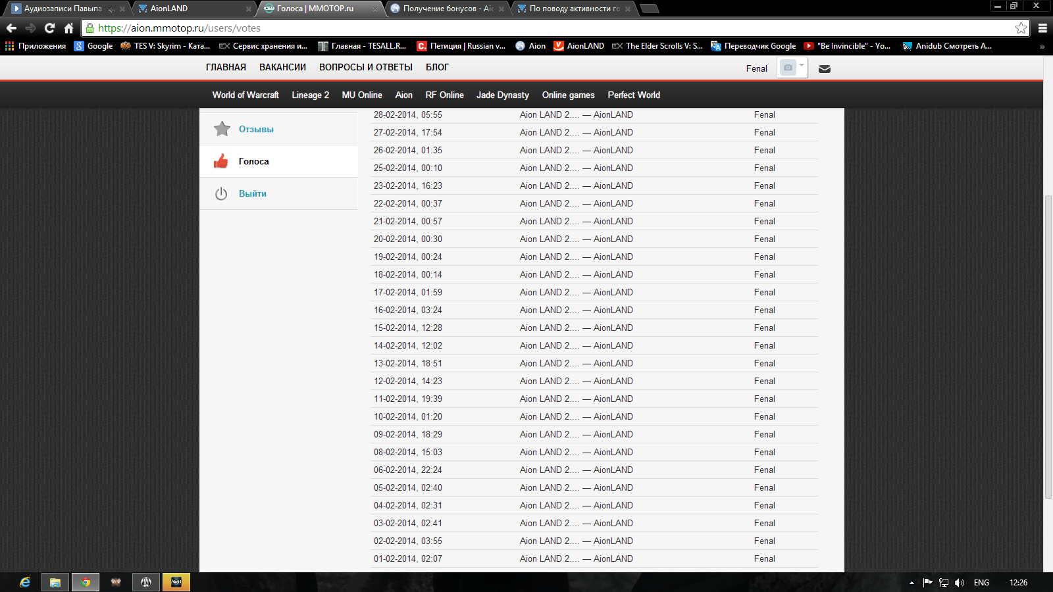The height and width of the screenshot is (592, 1053).
Task: Open the AionLAND bookmark in bookmarks bar
Action: click(579, 46)
